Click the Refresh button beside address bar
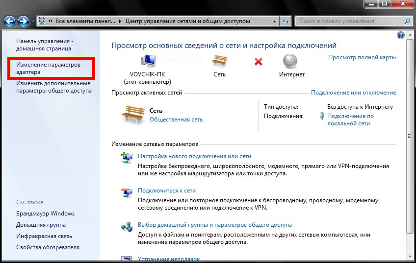The width and height of the screenshot is (416, 263). [286, 21]
